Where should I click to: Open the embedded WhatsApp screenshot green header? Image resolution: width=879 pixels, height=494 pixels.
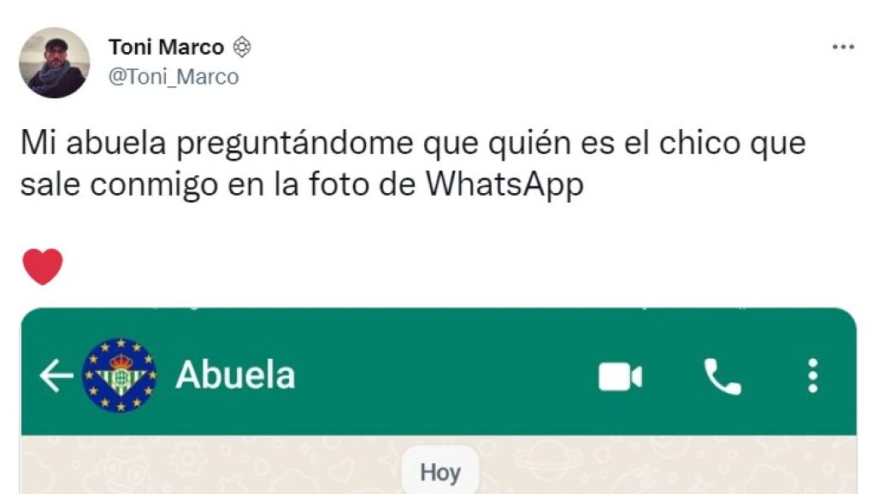tap(439, 372)
